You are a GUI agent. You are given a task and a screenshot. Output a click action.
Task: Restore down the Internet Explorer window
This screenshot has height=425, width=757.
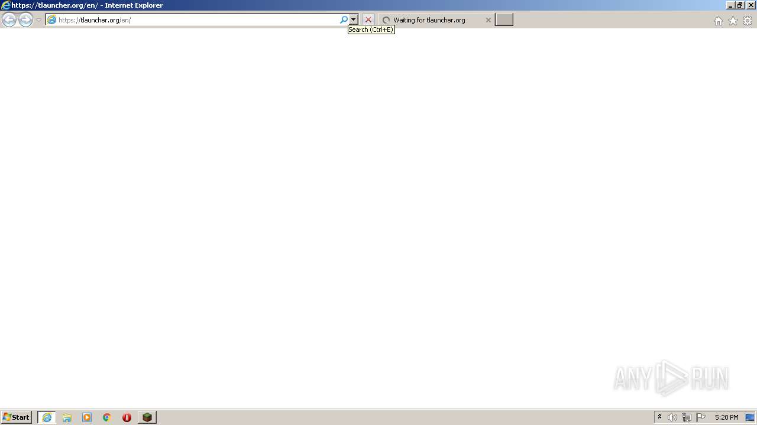tap(740, 5)
